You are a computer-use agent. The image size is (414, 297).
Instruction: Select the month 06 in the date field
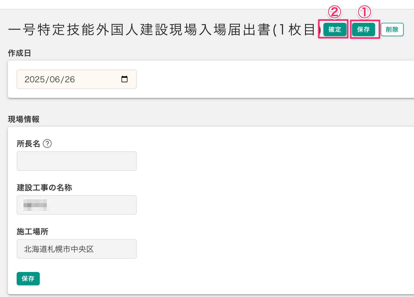55,80
